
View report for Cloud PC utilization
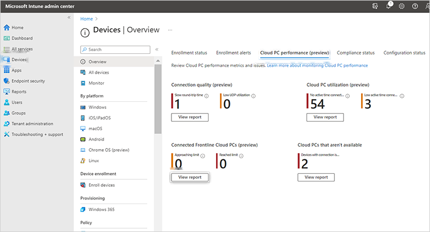pyautogui.click(x=325, y=117)
